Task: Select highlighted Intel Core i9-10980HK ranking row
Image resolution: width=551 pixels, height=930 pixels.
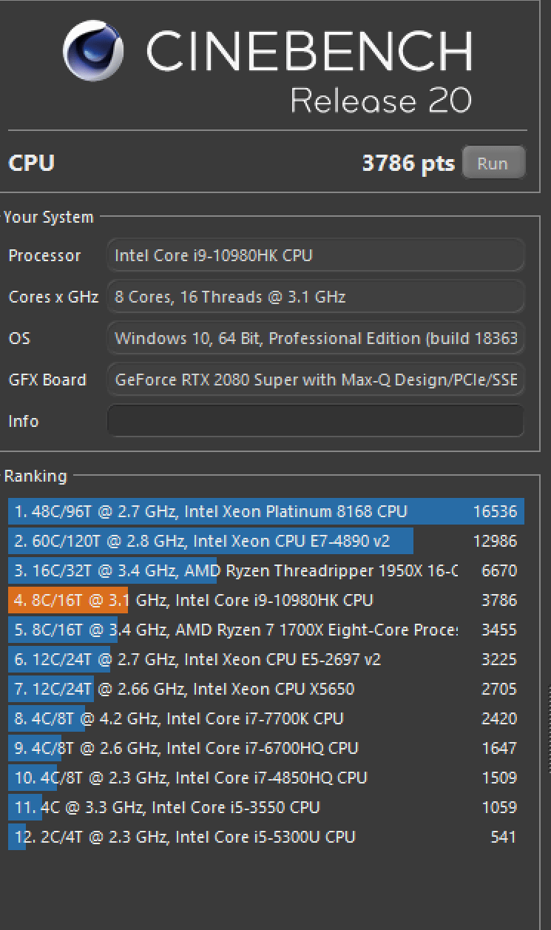Action: 265,600
